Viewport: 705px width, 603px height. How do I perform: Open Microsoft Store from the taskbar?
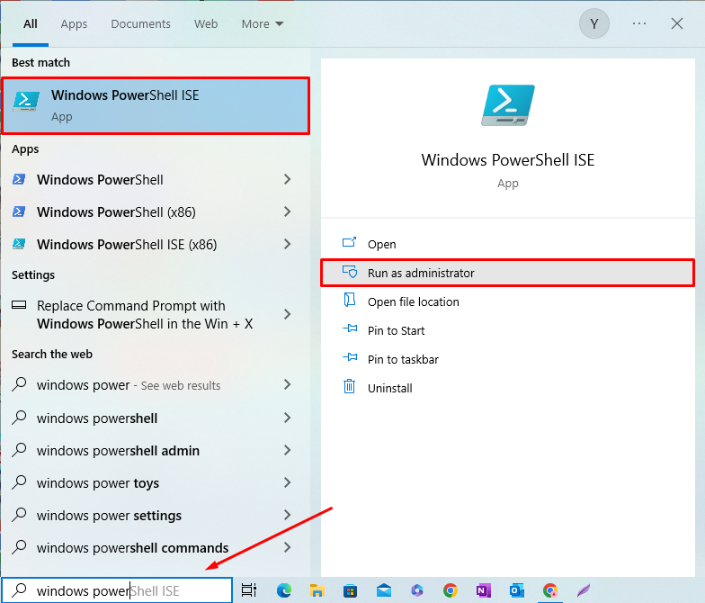[351, 590]
